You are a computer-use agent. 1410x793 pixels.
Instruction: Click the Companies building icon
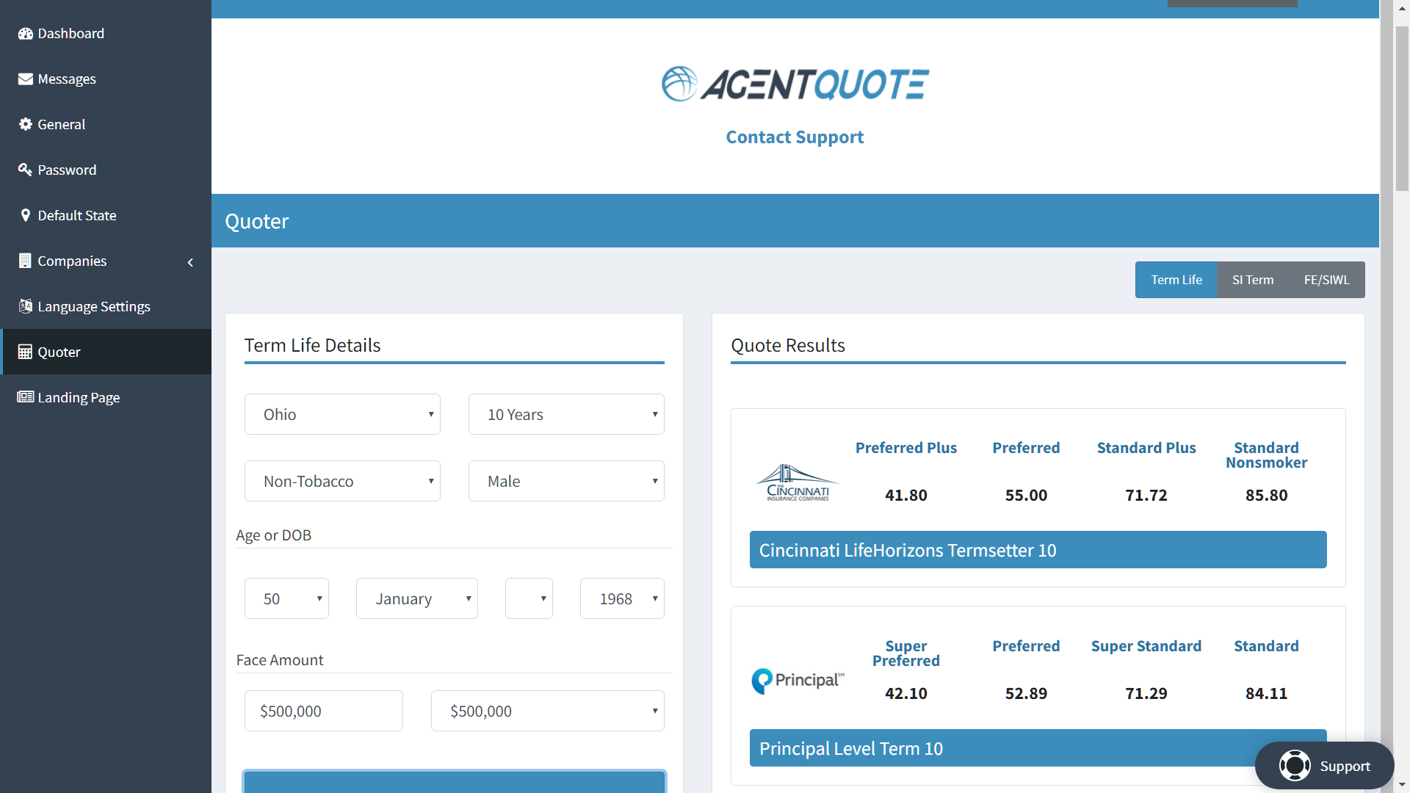[x=26, y=261]
